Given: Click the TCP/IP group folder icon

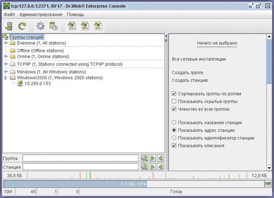Looking at the screenshot, I should (x=12, y=64).
